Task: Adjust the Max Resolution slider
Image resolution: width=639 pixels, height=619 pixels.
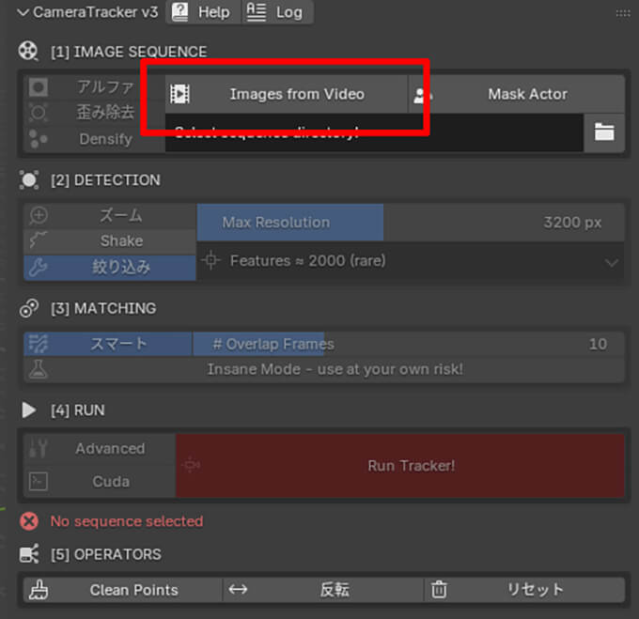Action: pos(411,223)
